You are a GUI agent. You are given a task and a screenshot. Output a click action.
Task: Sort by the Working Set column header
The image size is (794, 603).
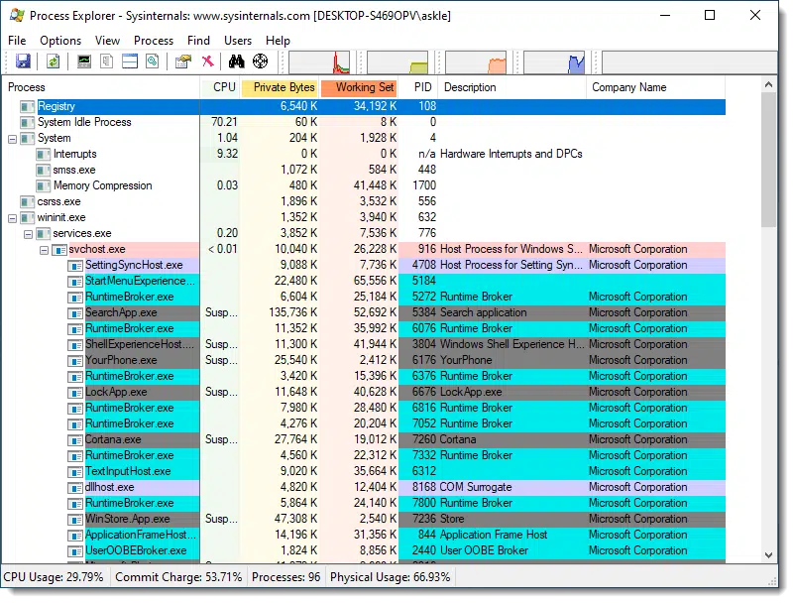tap(360, 87)
